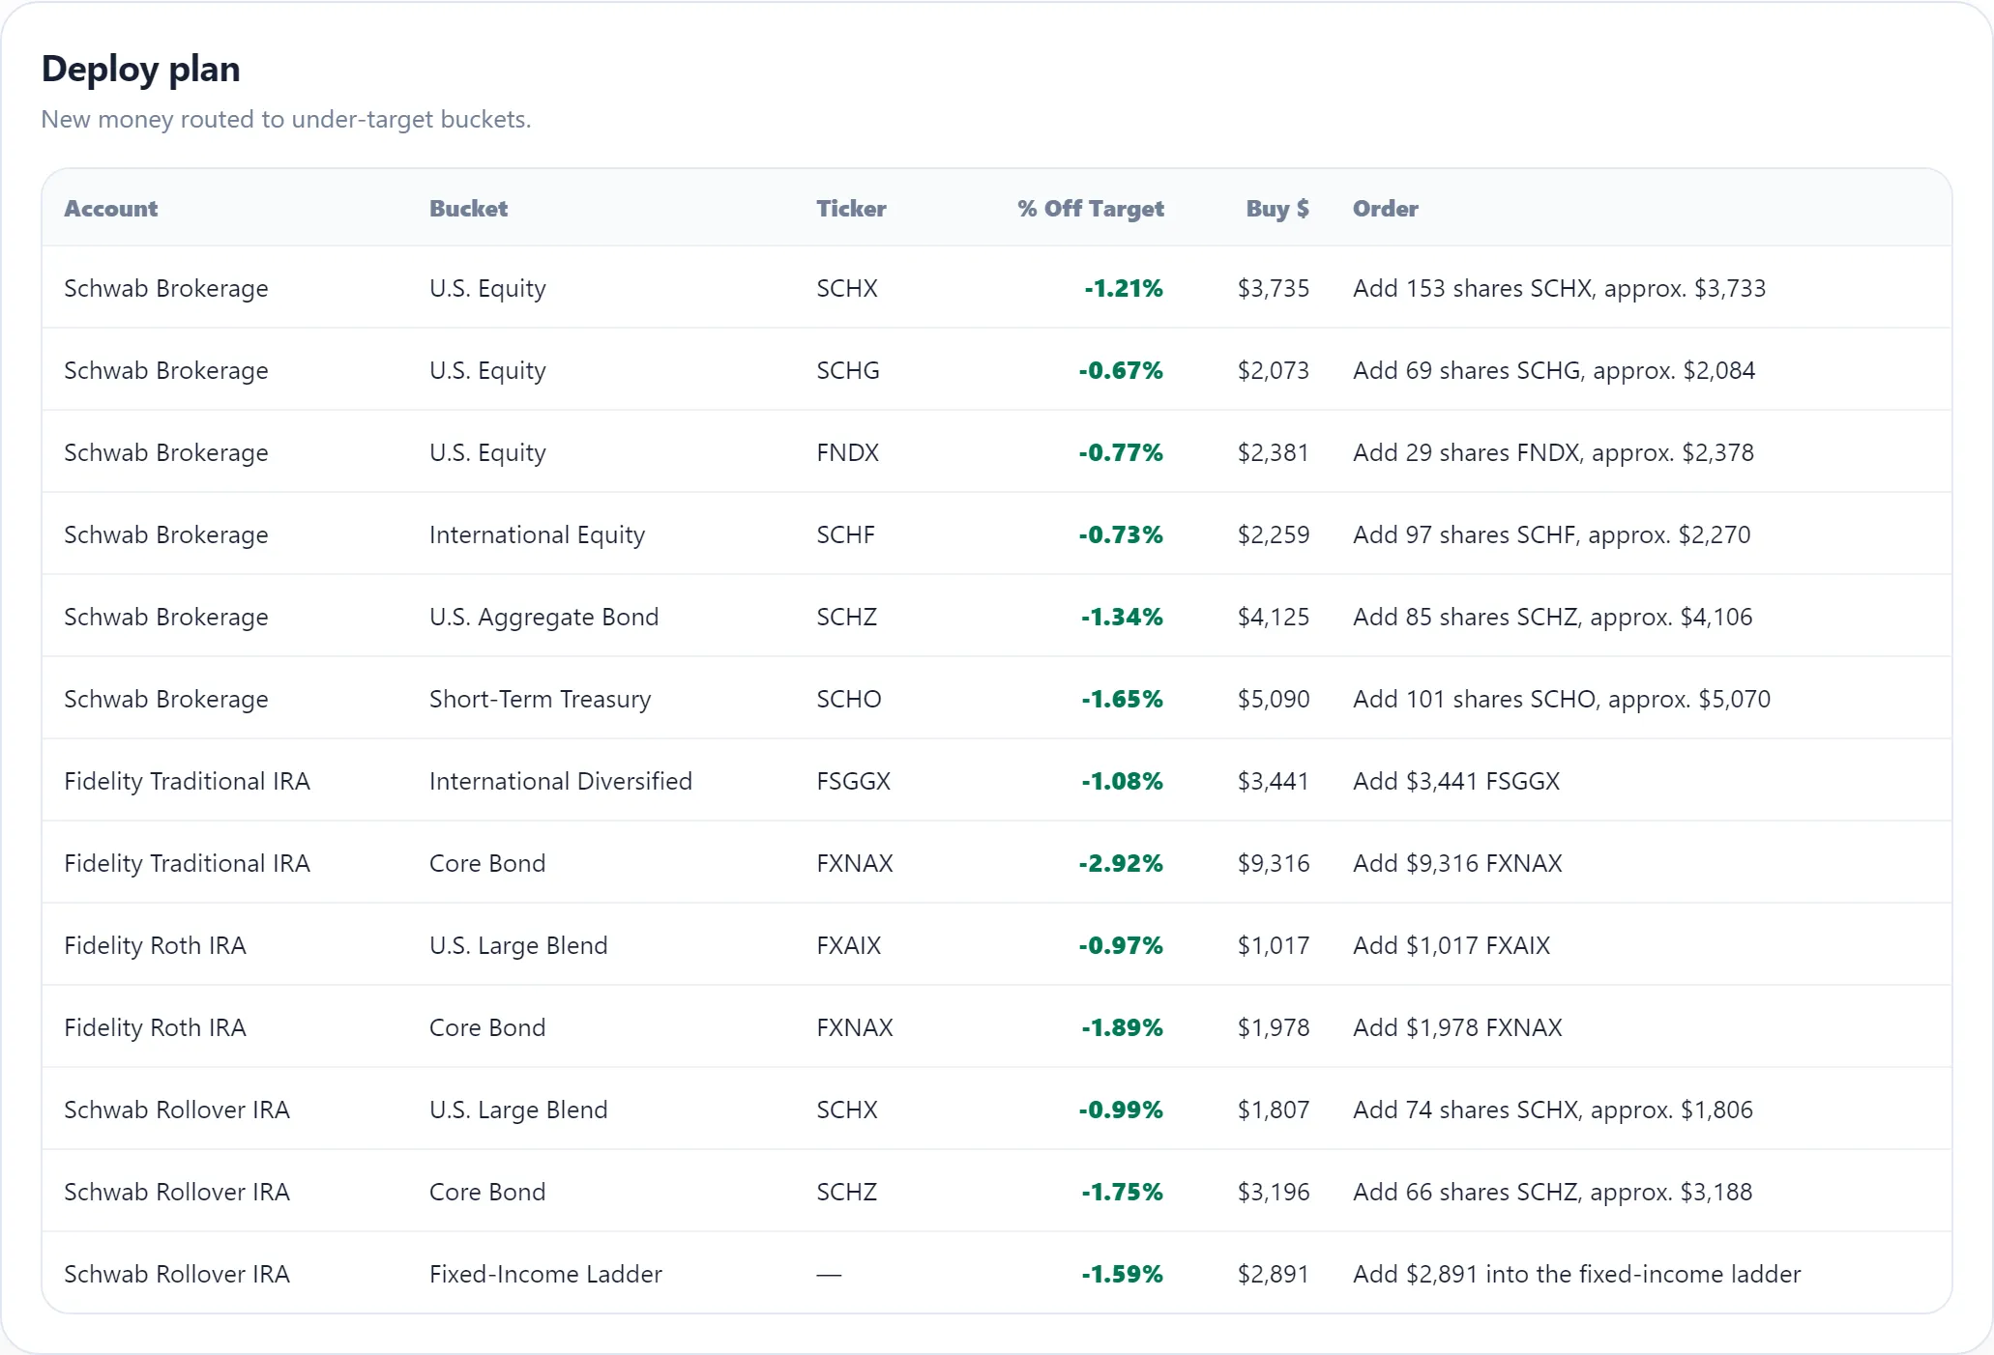Click the Order column header
Image resolution: width=1994 pixels, height=1355 pixels.
tap(1385, 209)
